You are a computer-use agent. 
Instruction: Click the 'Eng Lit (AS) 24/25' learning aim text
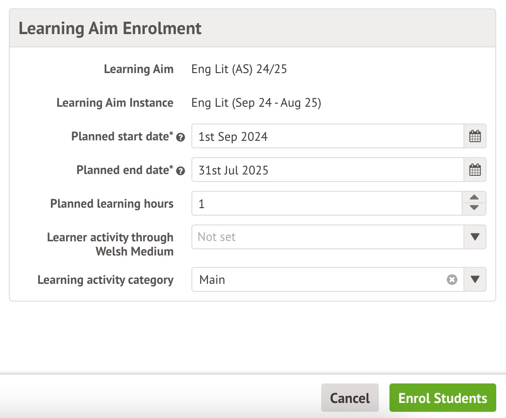tap(239, 69)
